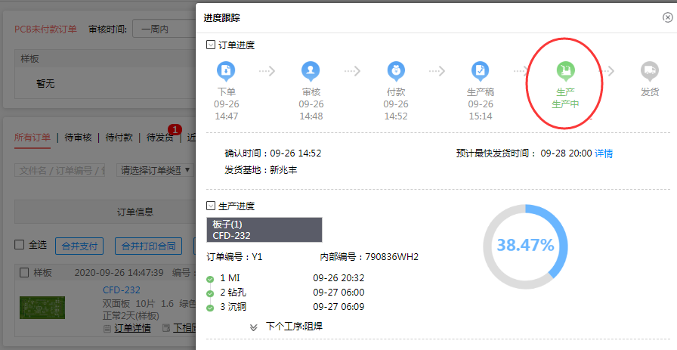Click the 合并支付 button
677x350 pixels.
point(80,246)
